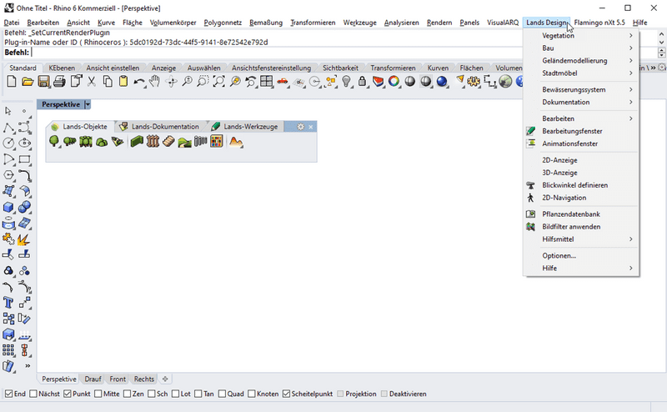Choose Optionen... in the Lands Design menu
The width and height of the screenshot is (667, 412).
pos(581,255)
